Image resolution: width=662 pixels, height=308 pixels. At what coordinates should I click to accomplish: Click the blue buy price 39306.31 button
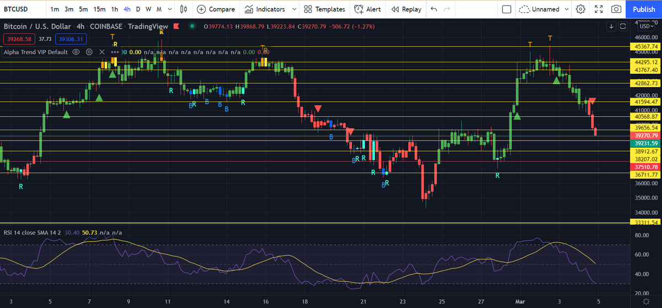[70, 39]
